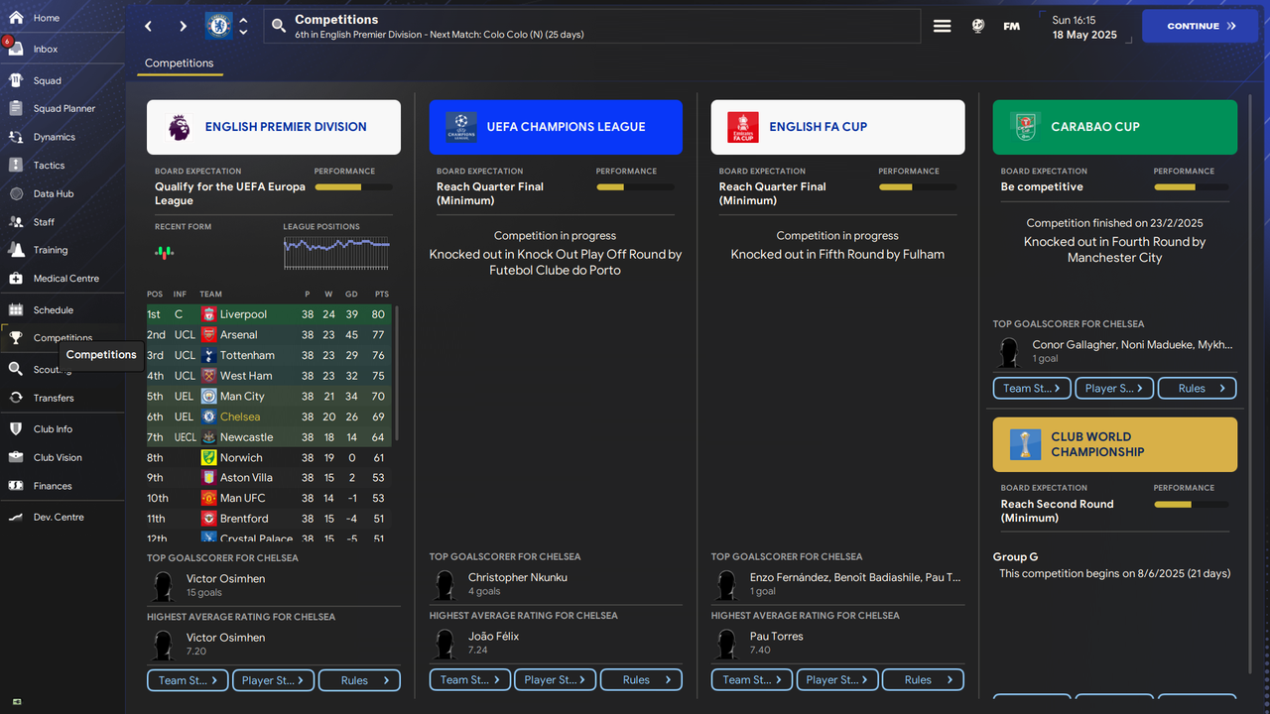Open the UEFA Champions League header
This screenshot has height=714, width=1270.
(x=556, y=127)
